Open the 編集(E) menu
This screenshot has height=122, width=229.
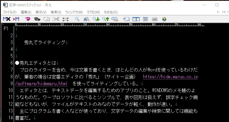point(26,12)
